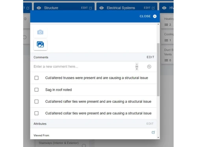This screenshot has width=197, height=147.
Task: Click edit icon beside Electrical Systems EDIT
Action: click(153, 8)
